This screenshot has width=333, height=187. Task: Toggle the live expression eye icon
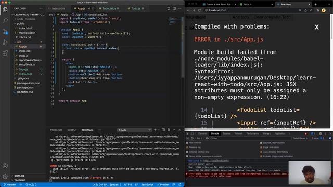(x=207, y=138)
